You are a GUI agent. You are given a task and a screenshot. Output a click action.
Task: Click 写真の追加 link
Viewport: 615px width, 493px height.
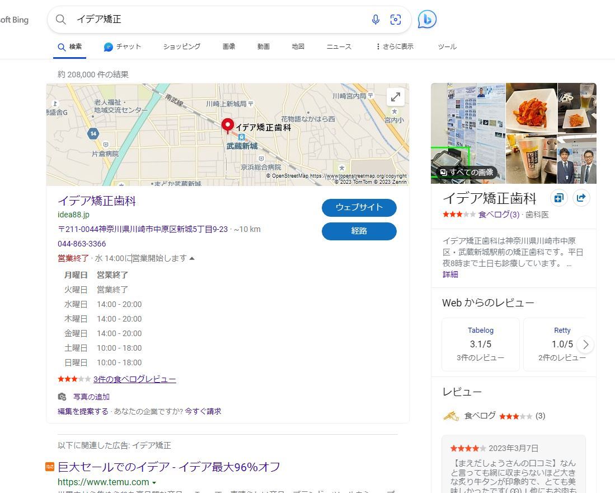coord(91,397)
